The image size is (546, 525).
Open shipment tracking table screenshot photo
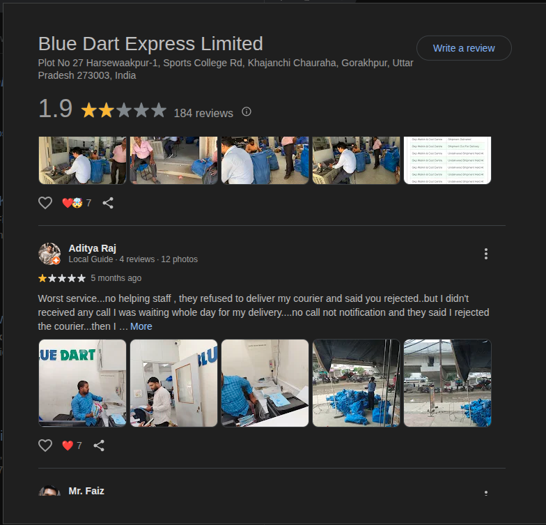click(447, 160)
